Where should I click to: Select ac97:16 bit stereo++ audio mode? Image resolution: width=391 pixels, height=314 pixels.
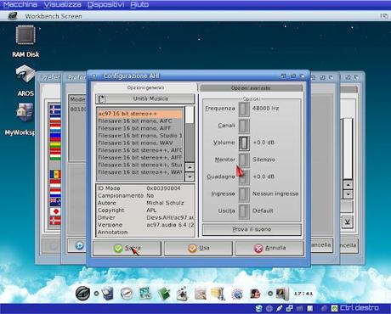pos(140,114)
